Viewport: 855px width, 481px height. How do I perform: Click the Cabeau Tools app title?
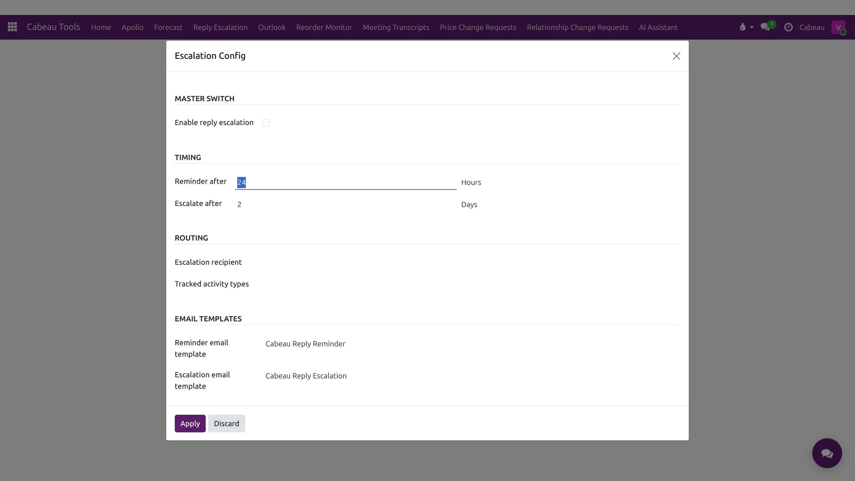pyautogui.click(x=53, y=27)
